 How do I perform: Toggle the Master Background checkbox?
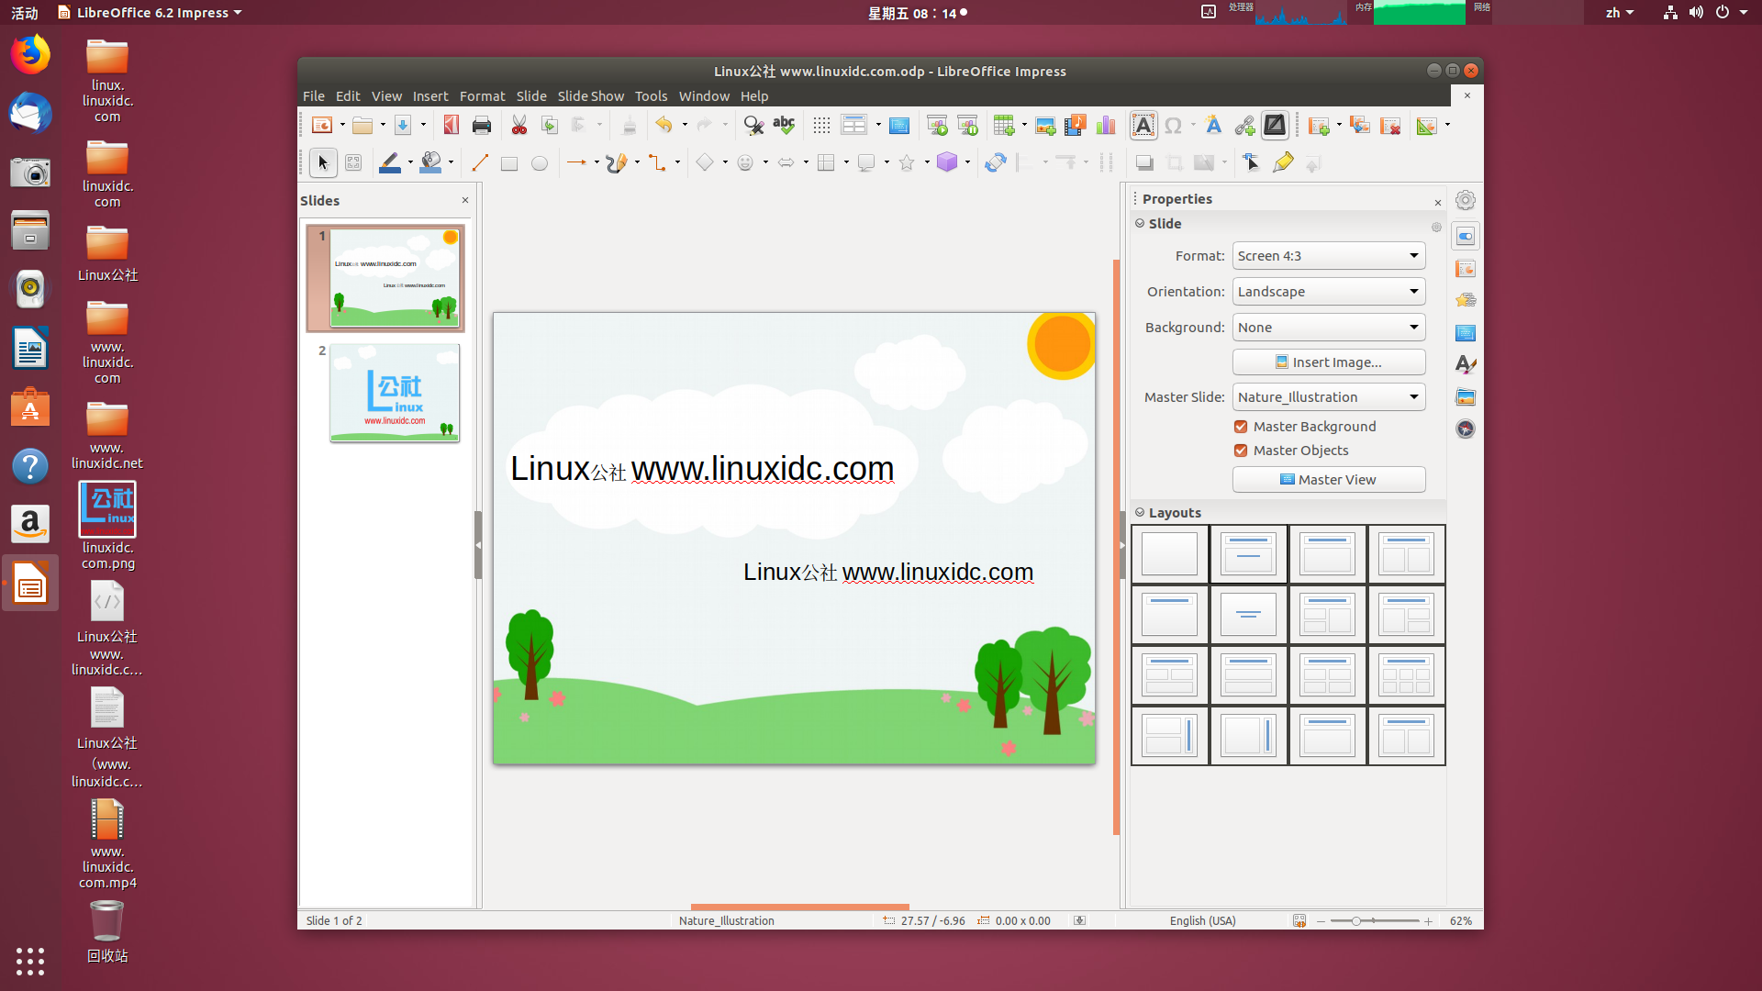click(1241, 426)
